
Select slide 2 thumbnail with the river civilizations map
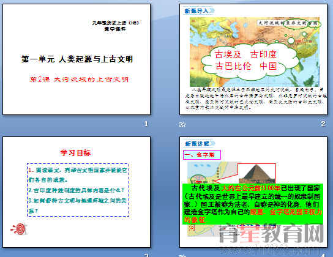253,59
